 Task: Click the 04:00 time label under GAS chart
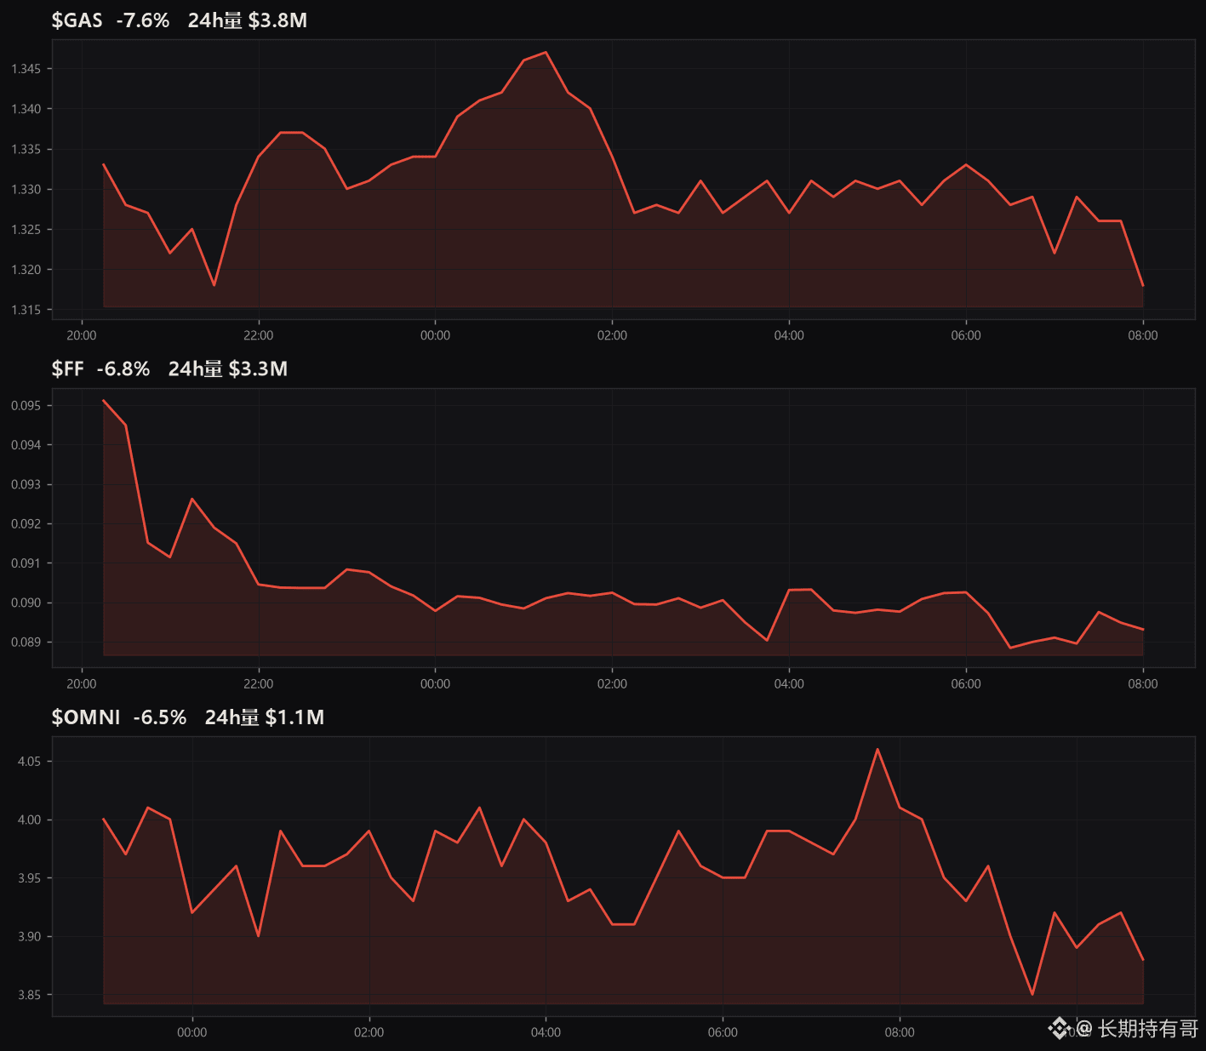(x=790, y=335)
